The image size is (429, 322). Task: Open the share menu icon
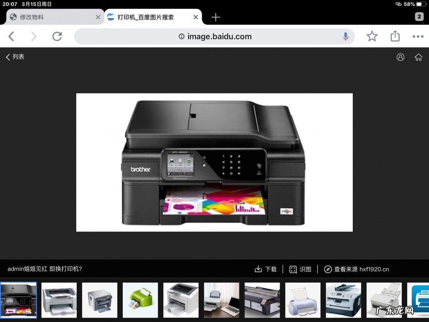click(395, 37)
